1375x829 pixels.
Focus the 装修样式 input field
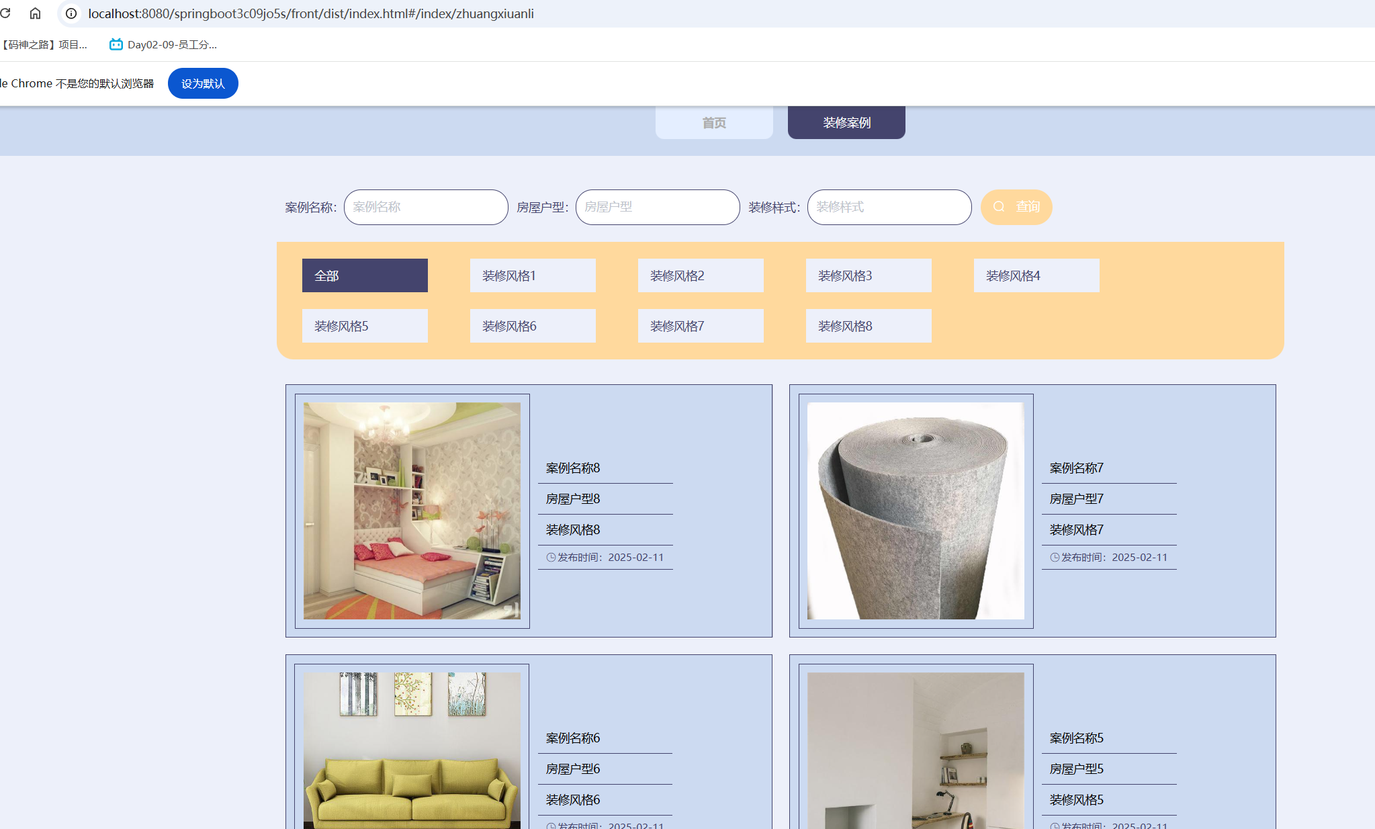click(x=889, y=207)
